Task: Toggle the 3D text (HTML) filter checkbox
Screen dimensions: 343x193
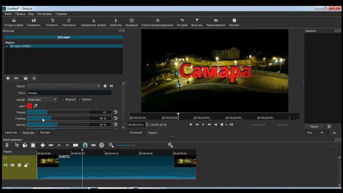Action: [7, 46]
